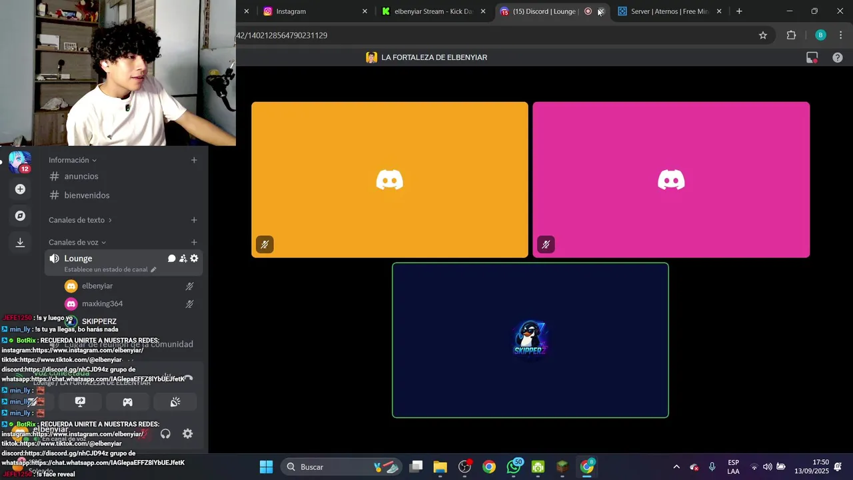
Task: Collapse the Canales de voz category
Action: tap(77, 243)
